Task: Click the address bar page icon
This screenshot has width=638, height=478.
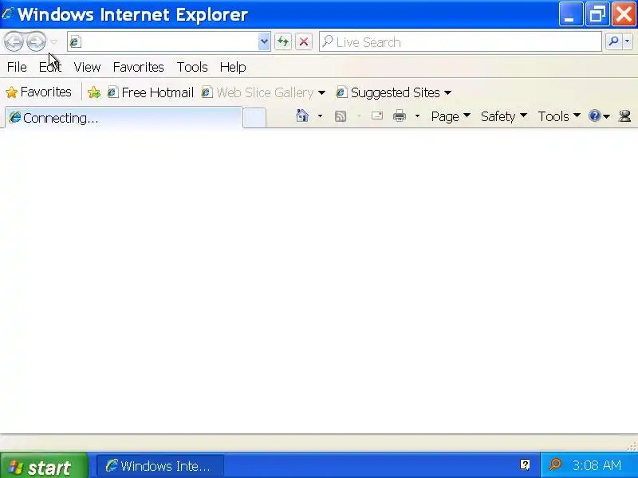Action: pyautogui.click(x=75, y=42)
